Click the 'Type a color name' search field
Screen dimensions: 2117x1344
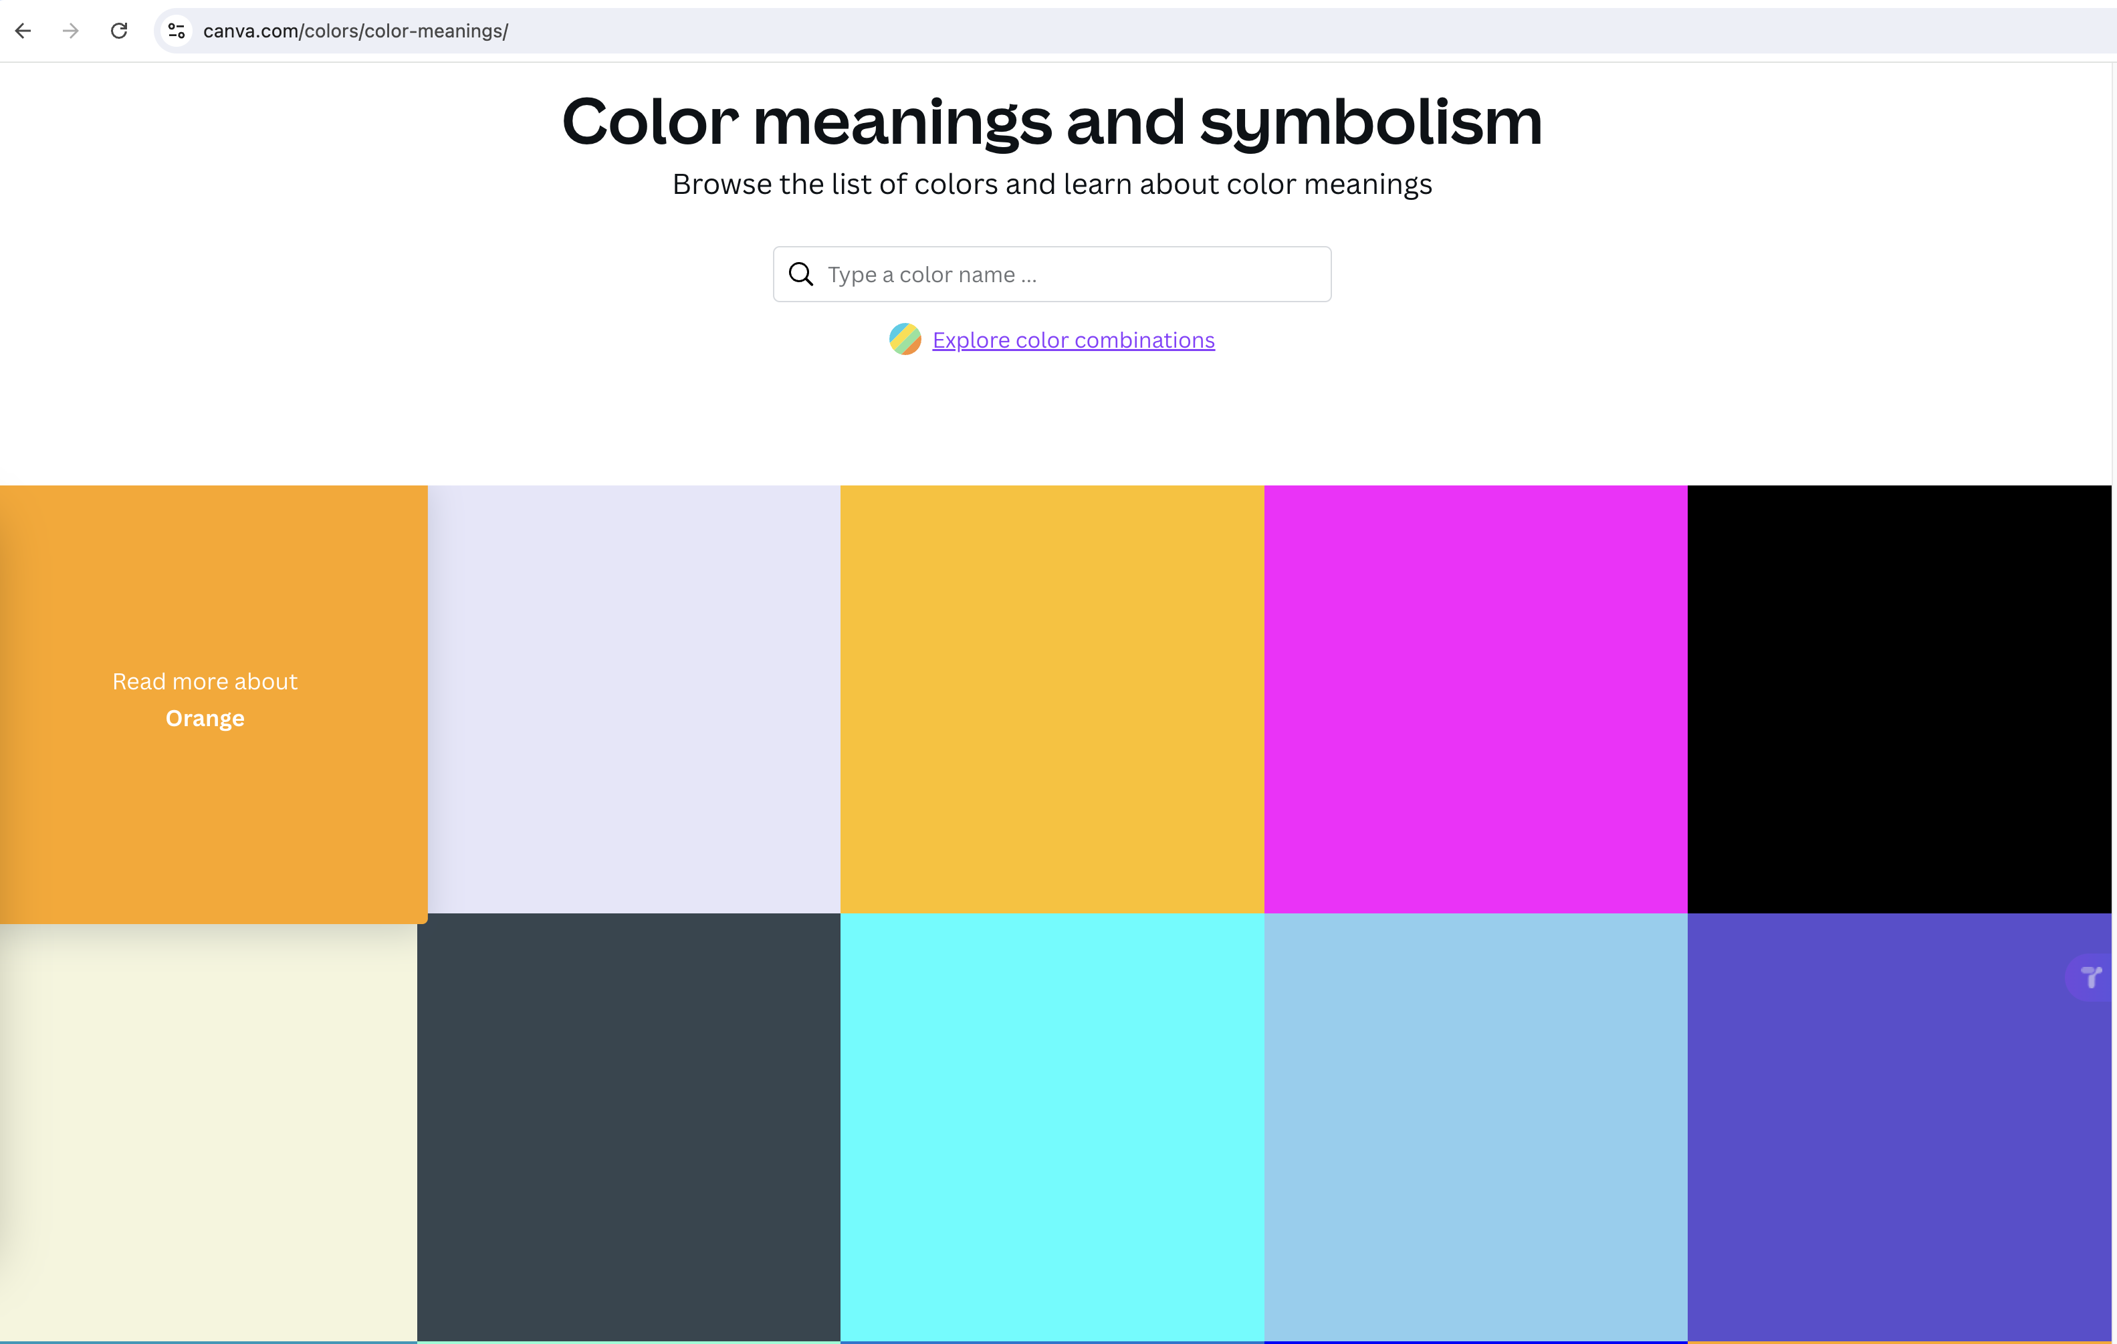click(1051, 274)
